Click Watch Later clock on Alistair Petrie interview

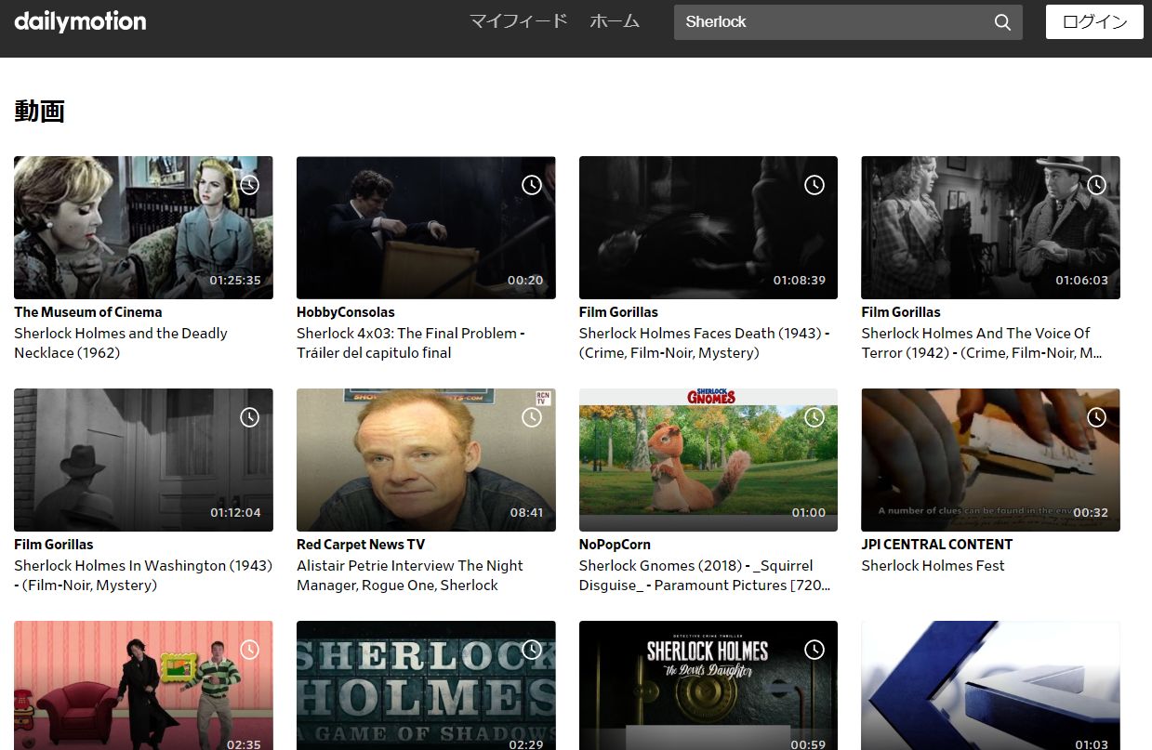pos(532,417)
